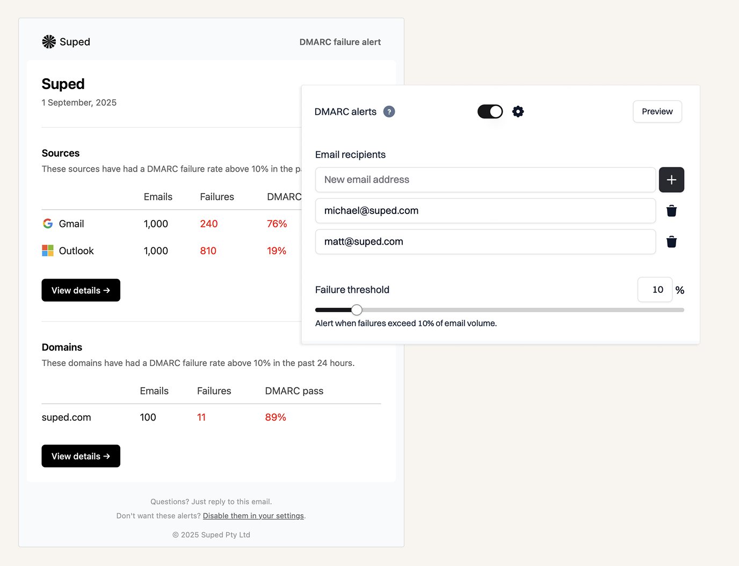The width and height of the screenshot is (739, 566).
Task: Toggle the DMARC alerts switch off
Action: pyautogui.click(x=490, y=112)
